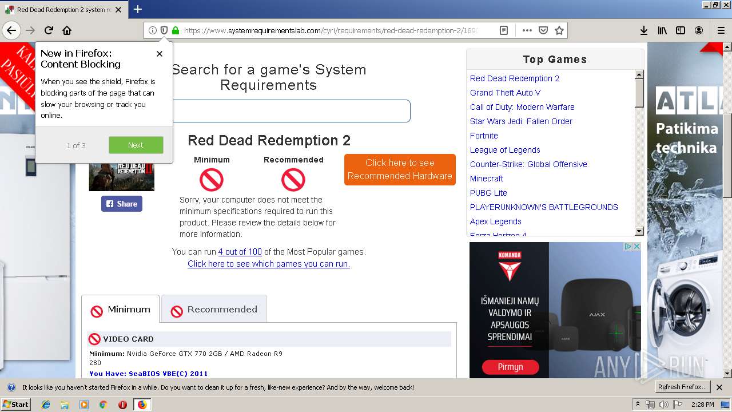Open the content blocking shield icon
The image size is (732, 412).
(x=164, y=30)
